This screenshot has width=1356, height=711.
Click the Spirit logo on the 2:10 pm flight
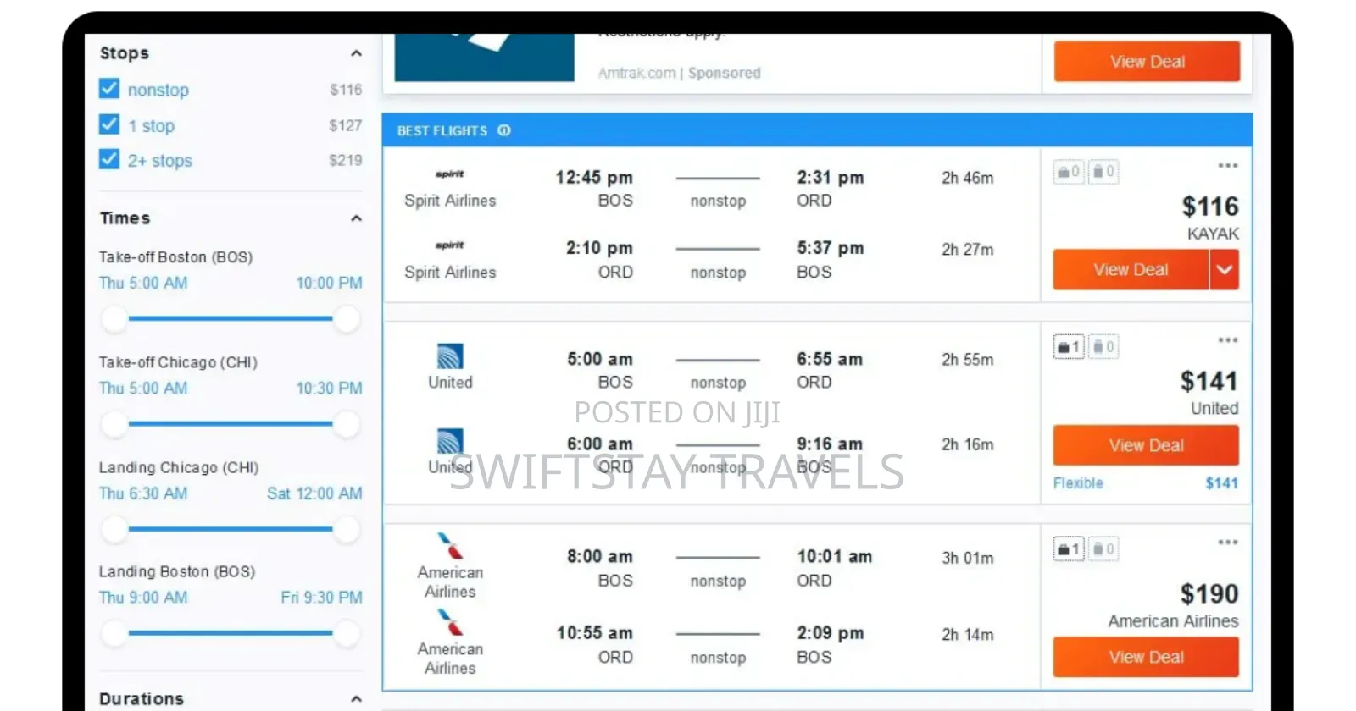point(450,245)
